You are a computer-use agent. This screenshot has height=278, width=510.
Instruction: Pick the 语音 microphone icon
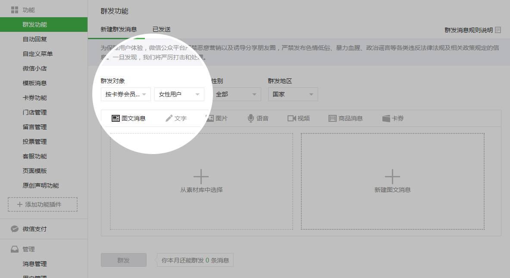250,118
